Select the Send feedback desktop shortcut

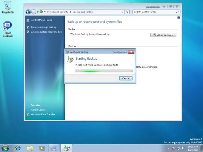pos(7,29)
